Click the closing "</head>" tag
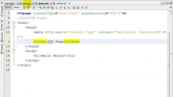 (32, 46)
